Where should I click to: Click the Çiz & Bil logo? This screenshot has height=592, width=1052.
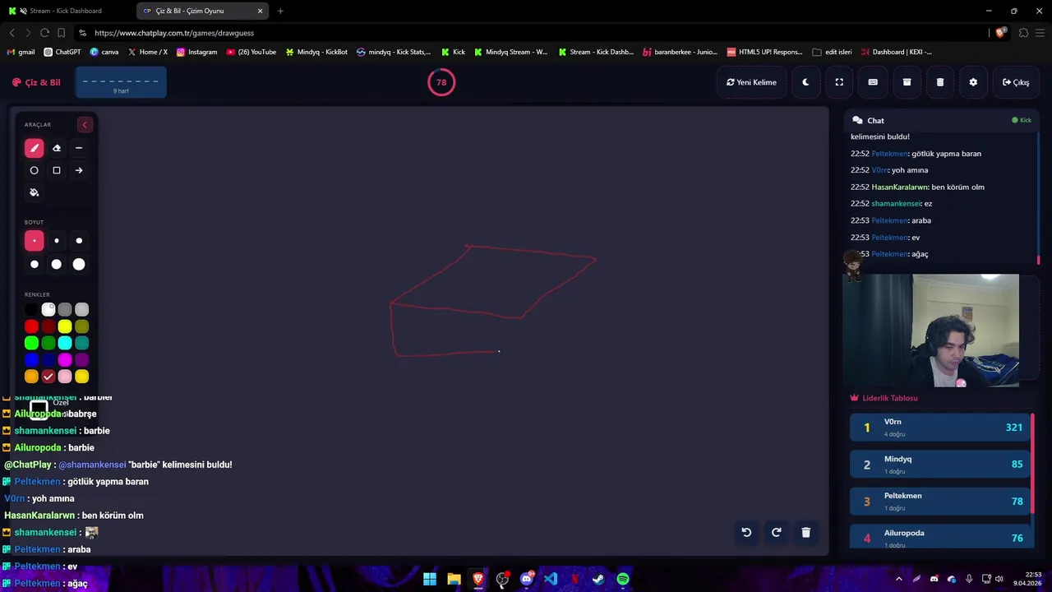36,82
